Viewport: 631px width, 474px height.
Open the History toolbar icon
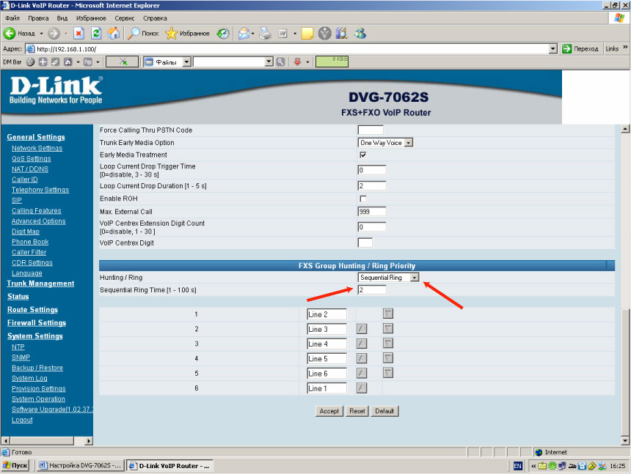224,33
